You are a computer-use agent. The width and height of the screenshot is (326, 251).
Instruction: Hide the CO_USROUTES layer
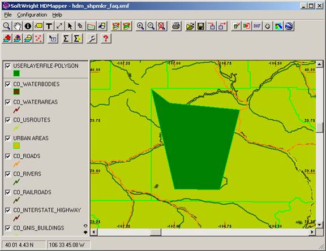tap(8, 120)
